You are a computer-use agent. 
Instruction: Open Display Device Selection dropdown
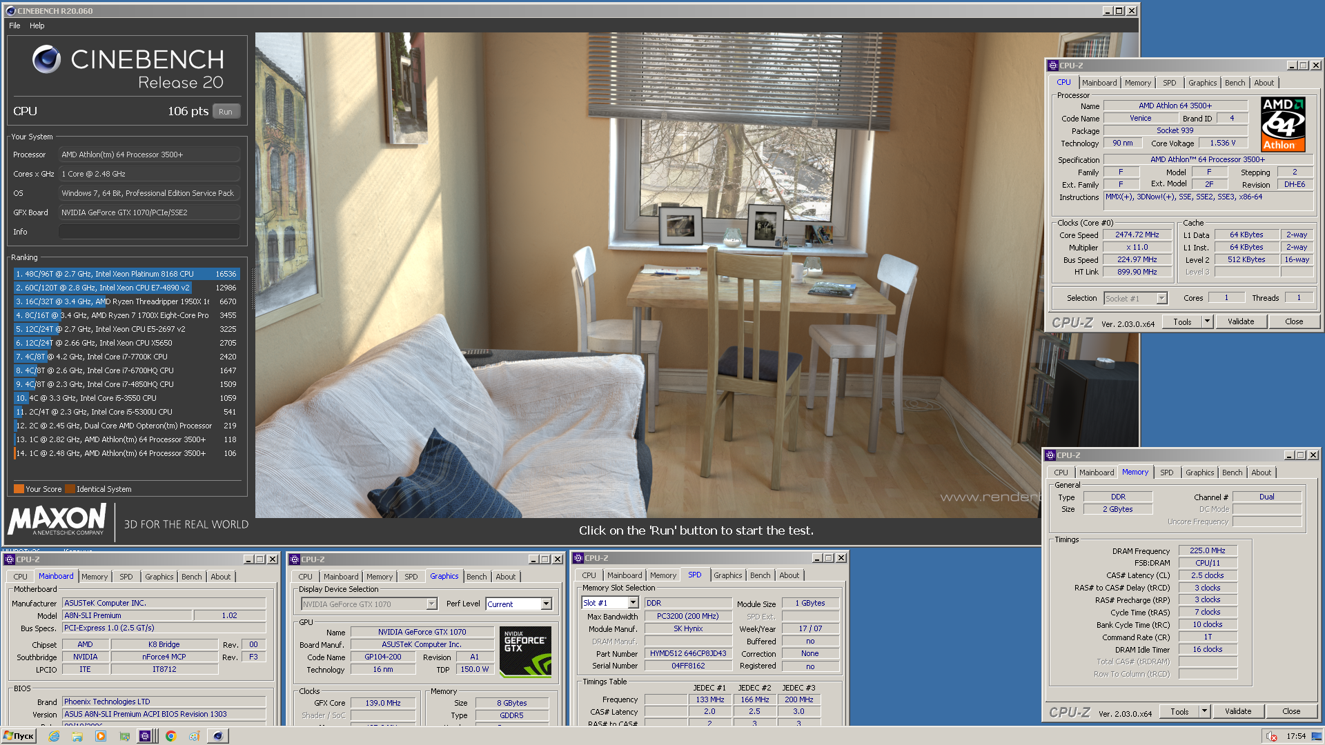click(x=432, y=604)
